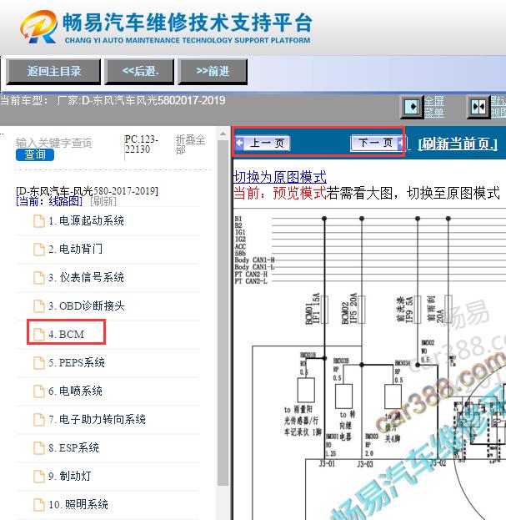Click document icon beside 仪表信号系统
This screenshot has width=506, height=520.
pos(39,278)
